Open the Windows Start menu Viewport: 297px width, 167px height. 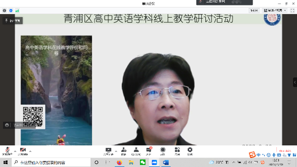click(x=5, y=162)
